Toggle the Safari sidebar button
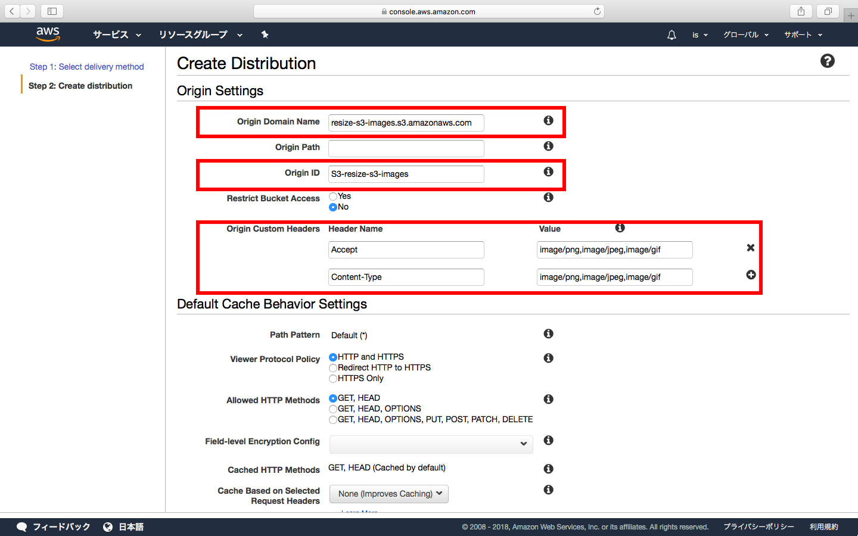Image resolution: width=858 pixels, height=536 pixels. click(x=52, y=11)
